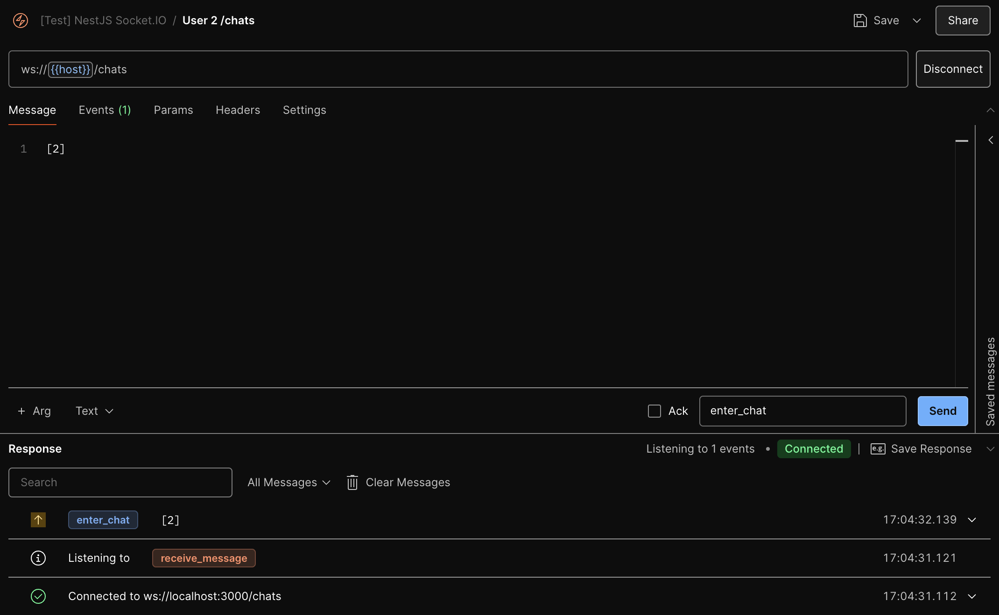Click the Save Response example icon
999x615 pixels.
(x=878, y=449)
